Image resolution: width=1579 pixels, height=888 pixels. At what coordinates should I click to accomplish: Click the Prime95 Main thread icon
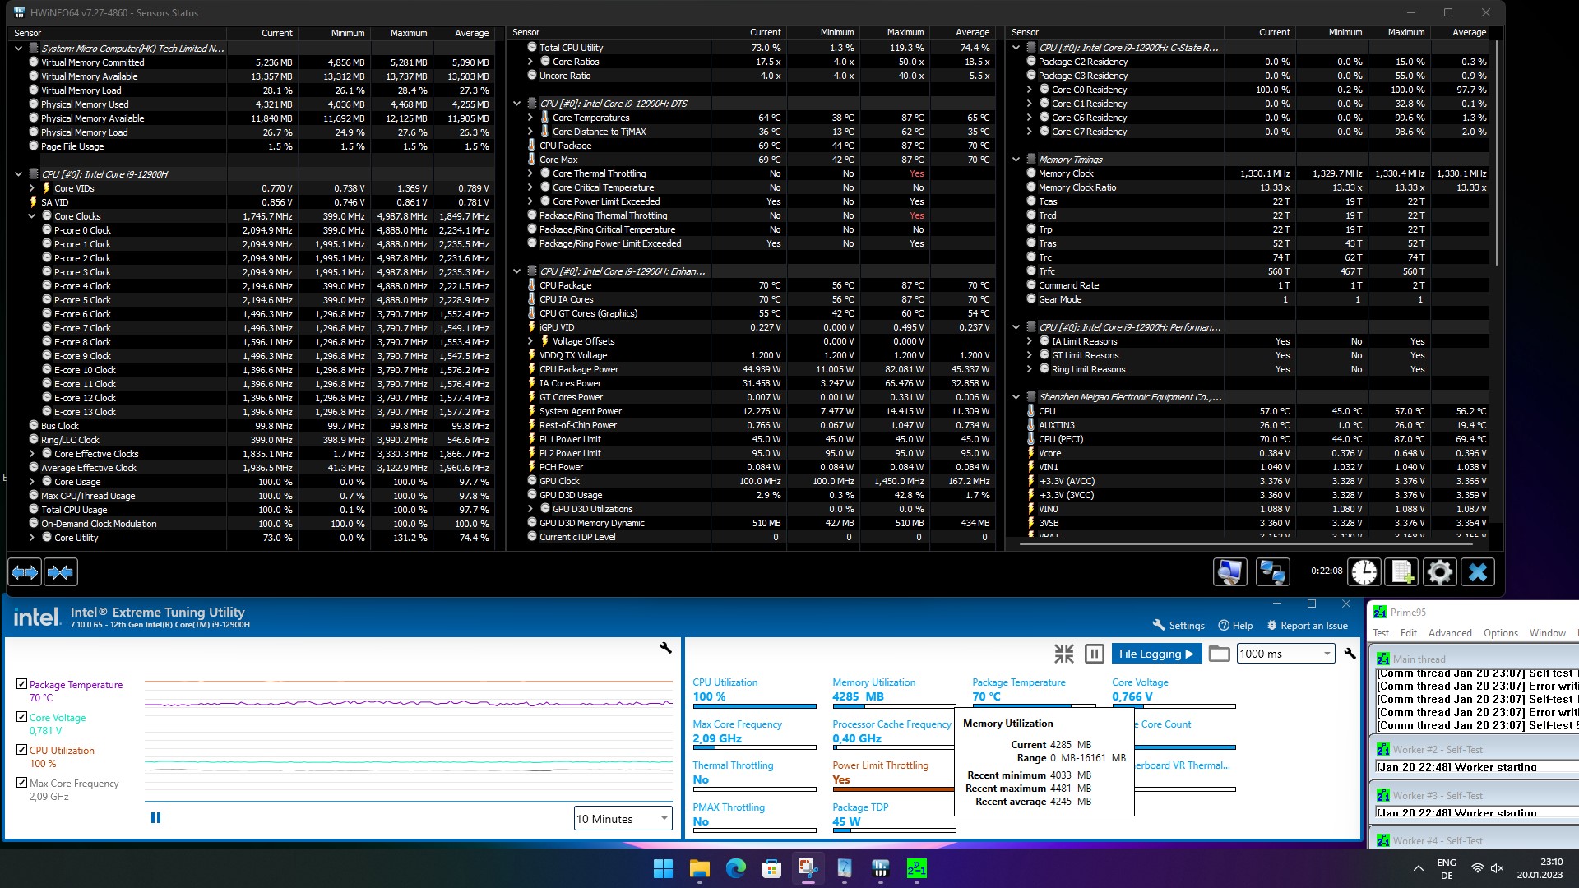[1383, 659]
